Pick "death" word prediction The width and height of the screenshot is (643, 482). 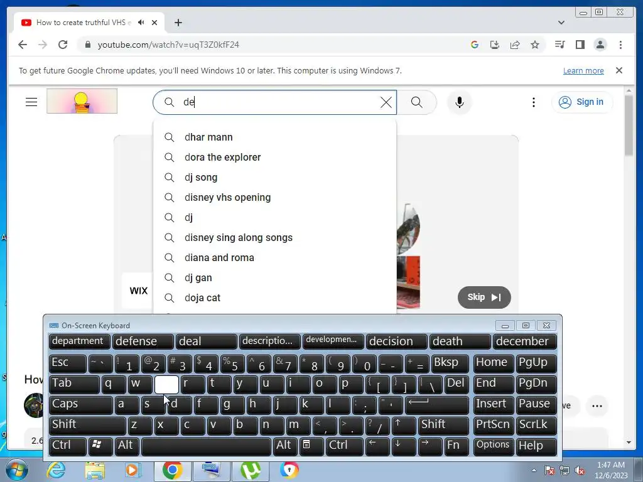pyautogui.click(x=460, y=341)
